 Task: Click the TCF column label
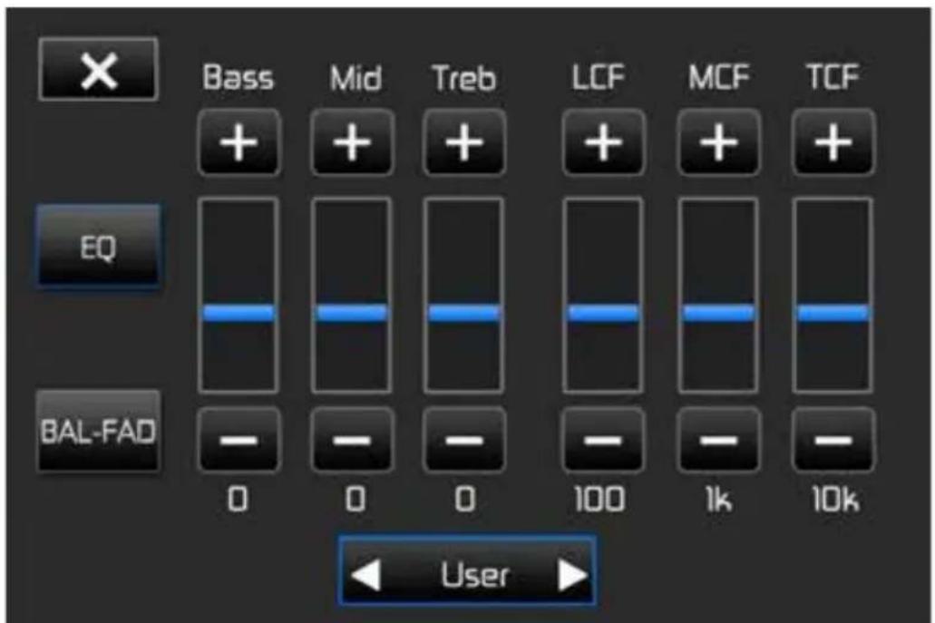(x=833, y=77)
